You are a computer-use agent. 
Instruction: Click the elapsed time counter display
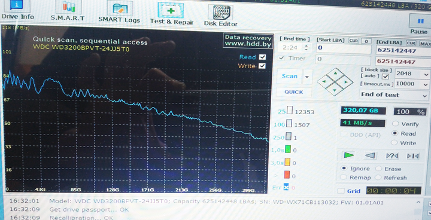pos(394,191)
